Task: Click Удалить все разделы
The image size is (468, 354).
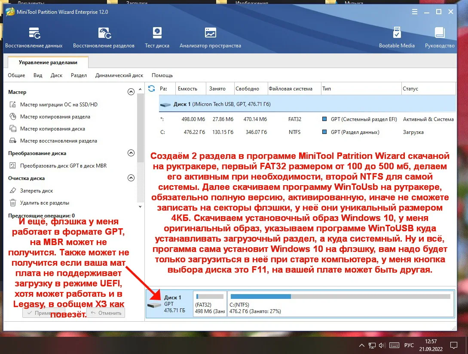Action: tap(40, 203)
